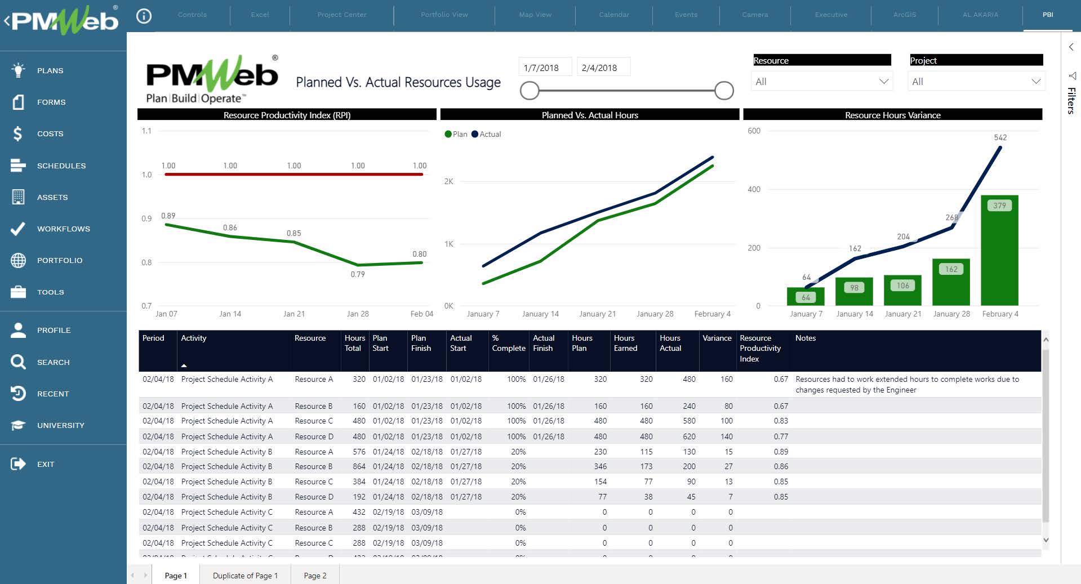
Task: Open the Portfolio View top menu item
Action: click(444, 15)
